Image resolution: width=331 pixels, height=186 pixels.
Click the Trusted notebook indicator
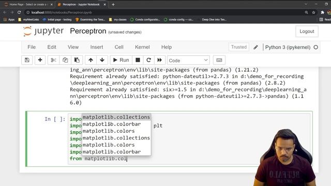coord(239,47)
